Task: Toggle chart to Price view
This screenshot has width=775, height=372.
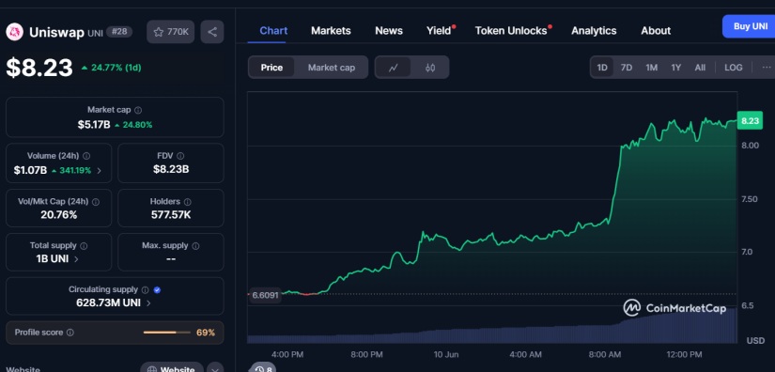Action: (x=271, y=68)
